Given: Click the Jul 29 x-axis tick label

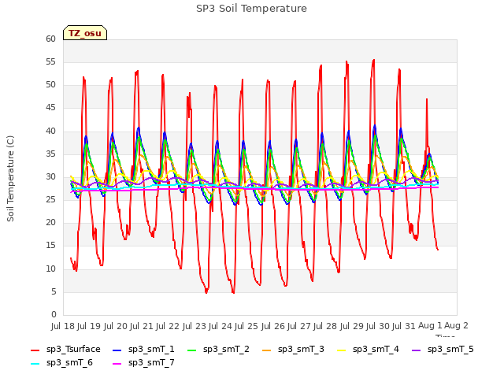Looking at the screenshot, I should [353, 326].
